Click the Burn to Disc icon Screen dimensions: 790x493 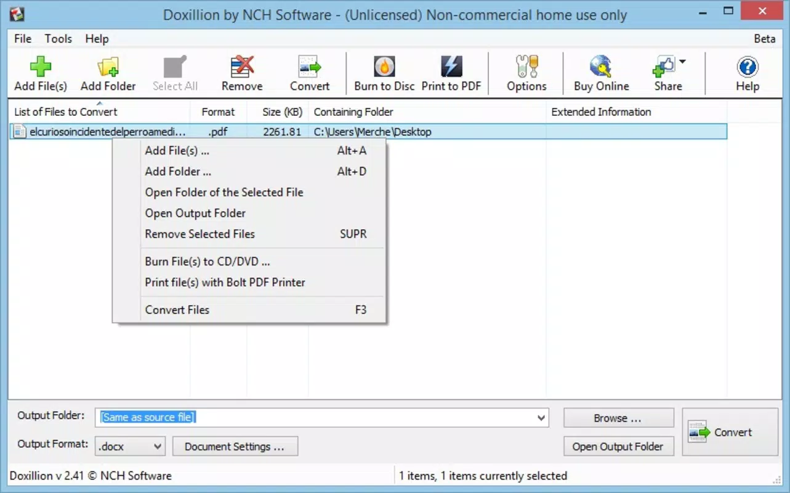point(384,67)
